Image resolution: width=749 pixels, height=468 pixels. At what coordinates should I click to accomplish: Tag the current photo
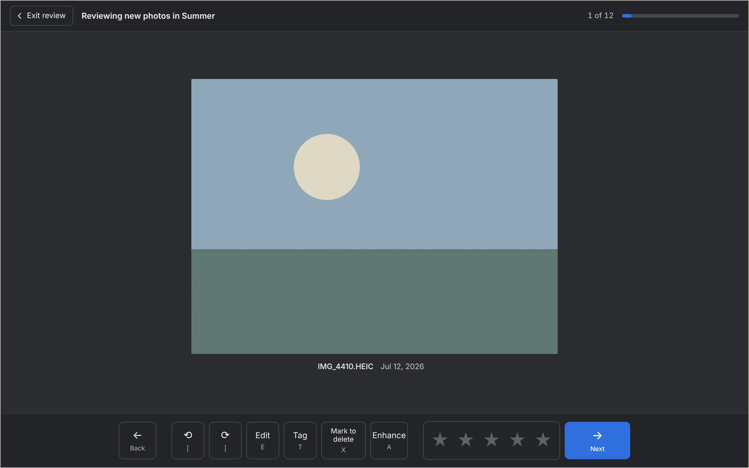click(300, 441)
